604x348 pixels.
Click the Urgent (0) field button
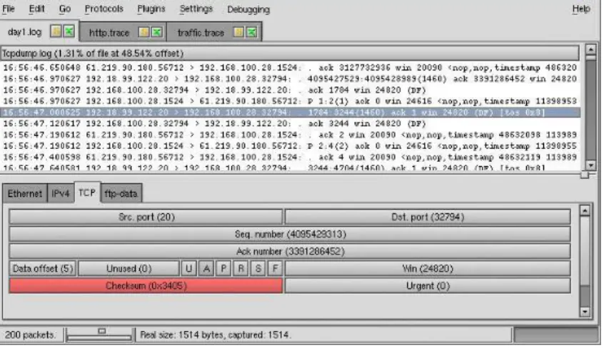428,286
